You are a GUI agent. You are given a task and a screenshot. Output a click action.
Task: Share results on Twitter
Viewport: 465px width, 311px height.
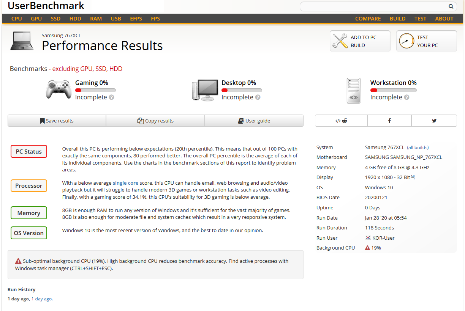[434, 121]
